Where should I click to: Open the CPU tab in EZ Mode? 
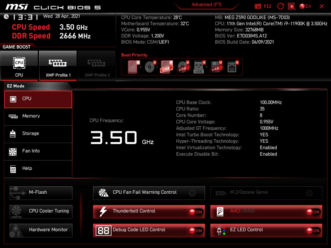pos(38,99)
